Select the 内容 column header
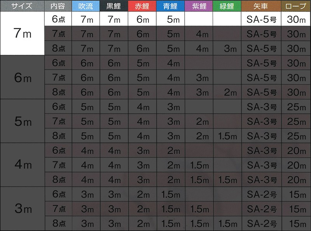Screen dimensions: 311x231 click(x=58, y=6)
